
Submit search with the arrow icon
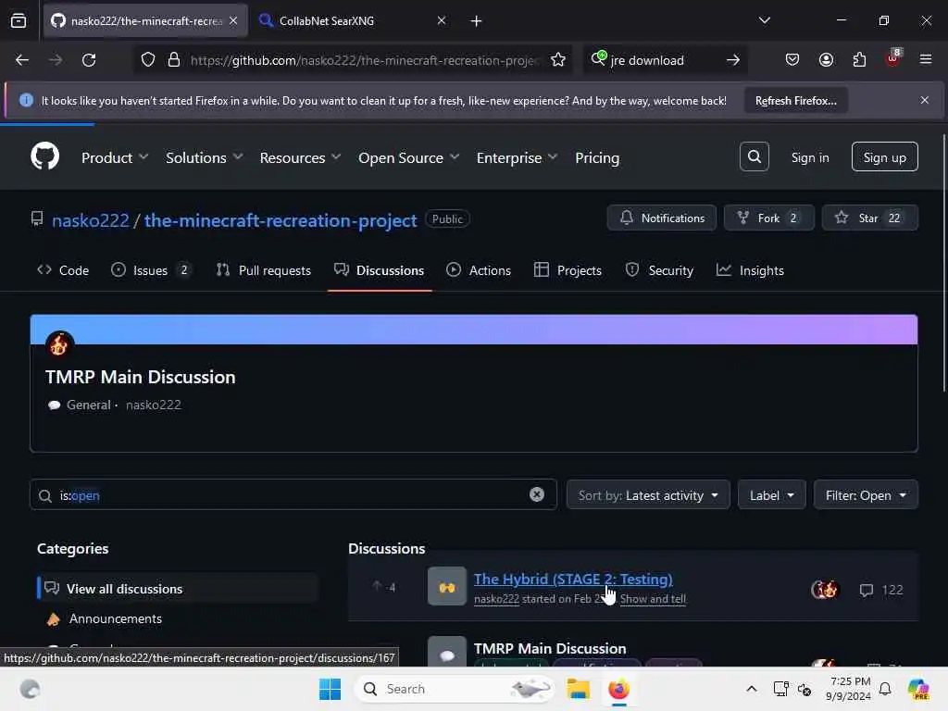(x=733, y=60)
